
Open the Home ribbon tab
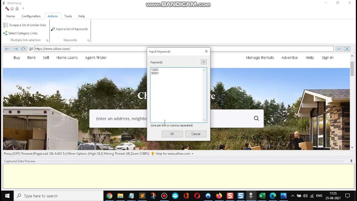point(11,16)
